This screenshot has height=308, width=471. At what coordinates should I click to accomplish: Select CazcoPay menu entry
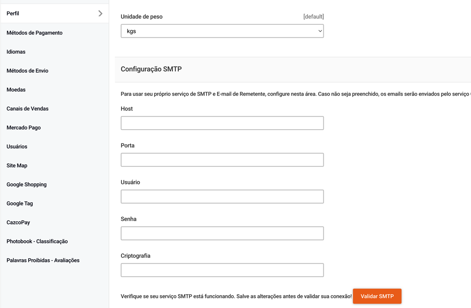pos(18,222)
